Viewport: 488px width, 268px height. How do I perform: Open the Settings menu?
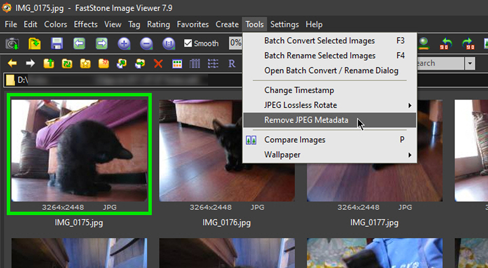285,24
